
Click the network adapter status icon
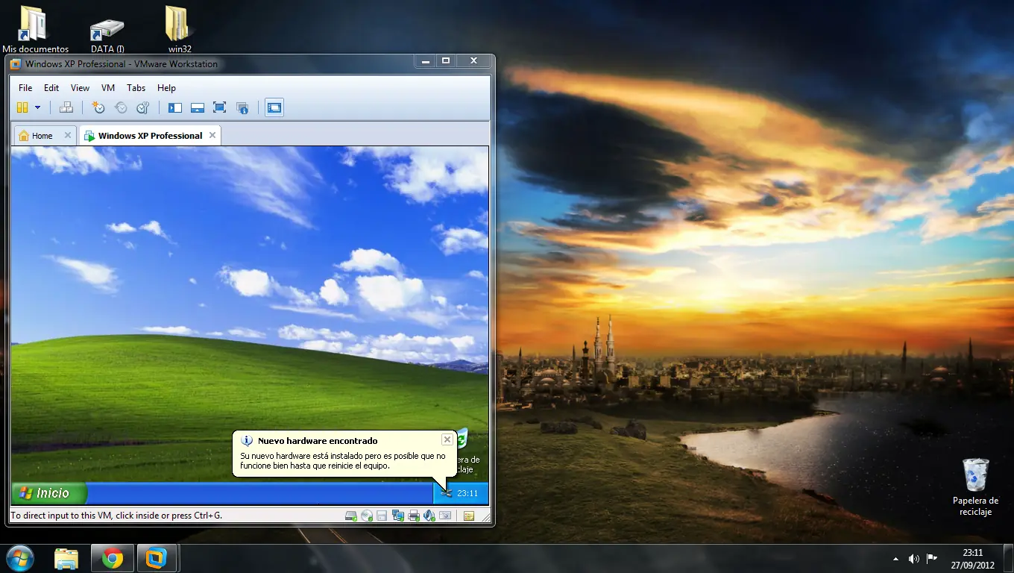coord(397,516)
